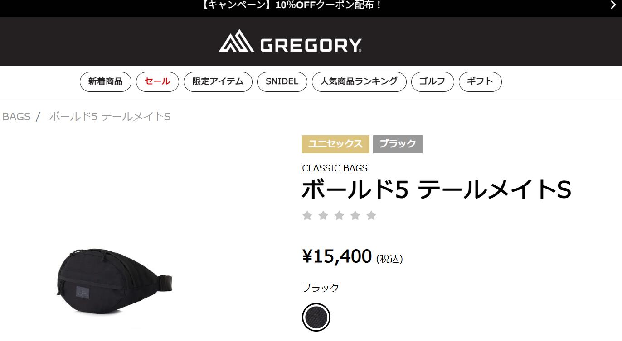This screenshot has height=341, width=622.
Task: Select the black color swatch
Action: [x=316, y=317]
